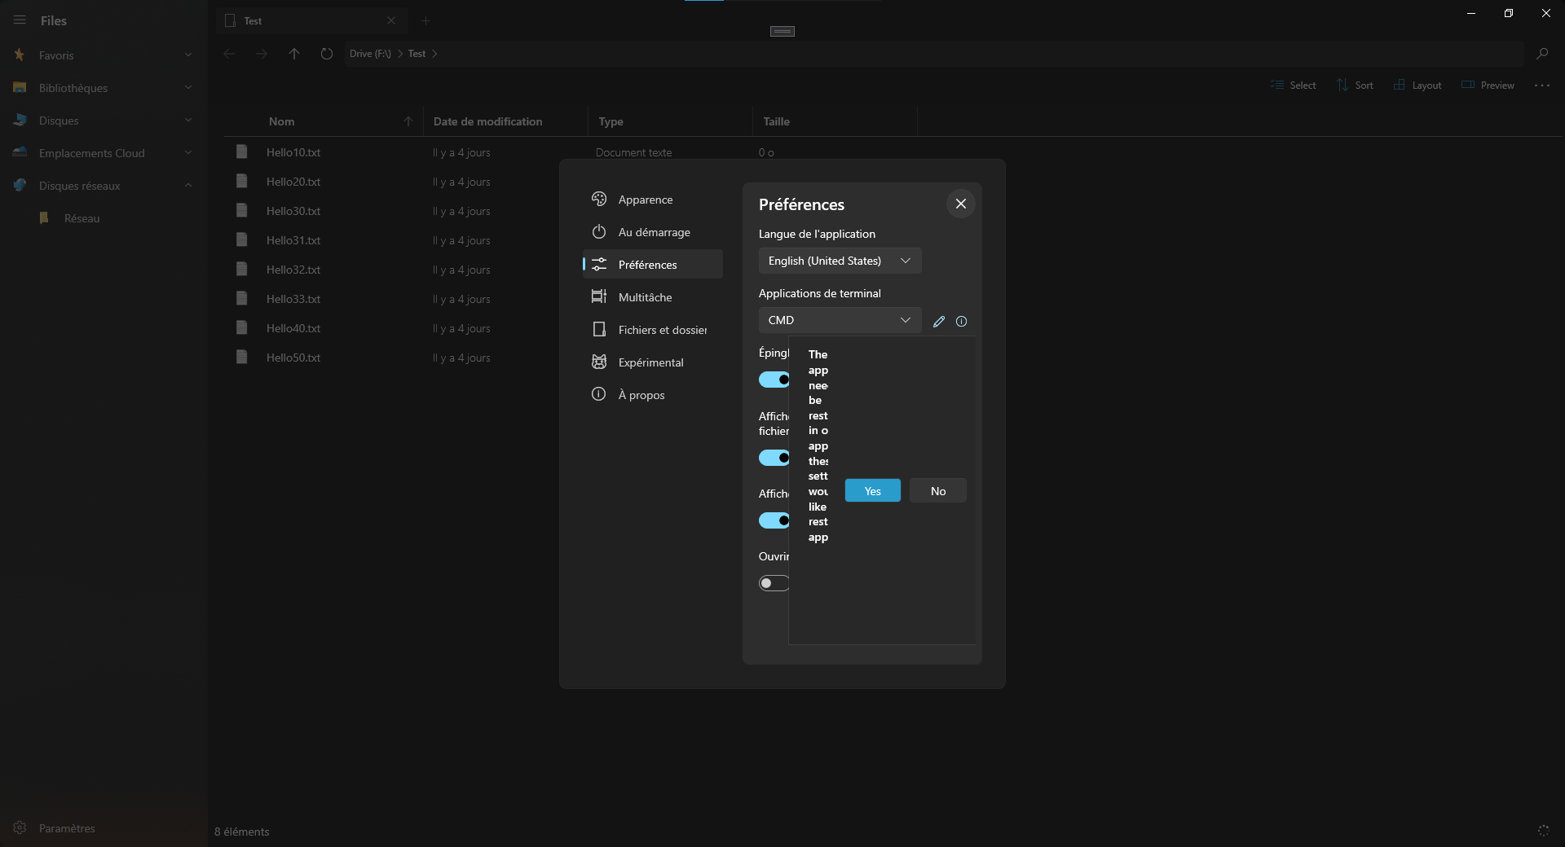Open the hamburger menu beside Files
This screenshot has height=847, width=1565.
pos(20,20)
